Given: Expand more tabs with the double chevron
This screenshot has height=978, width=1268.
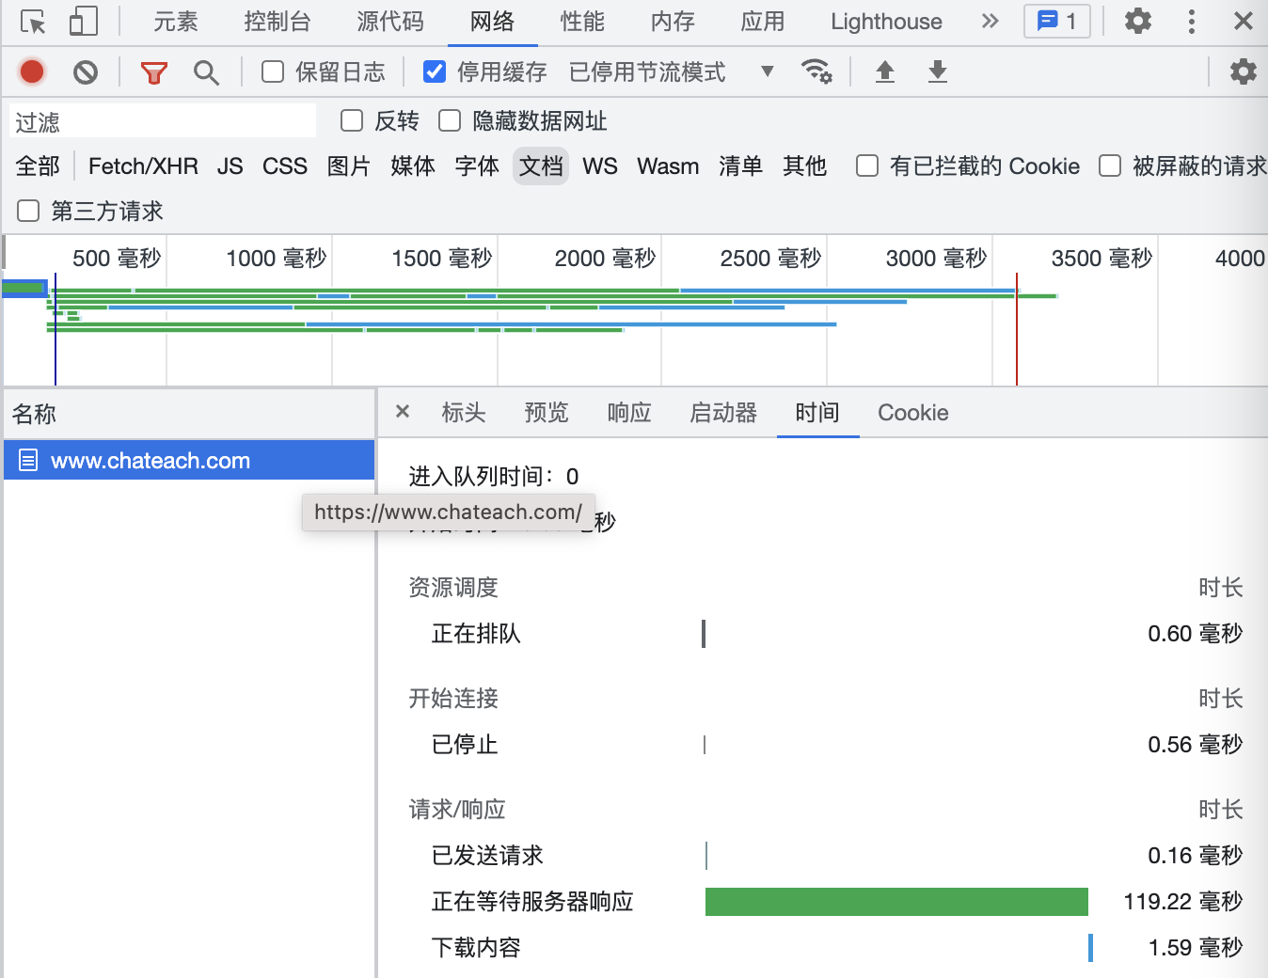Looking at the screenshot, I should [x=990, y=21].
